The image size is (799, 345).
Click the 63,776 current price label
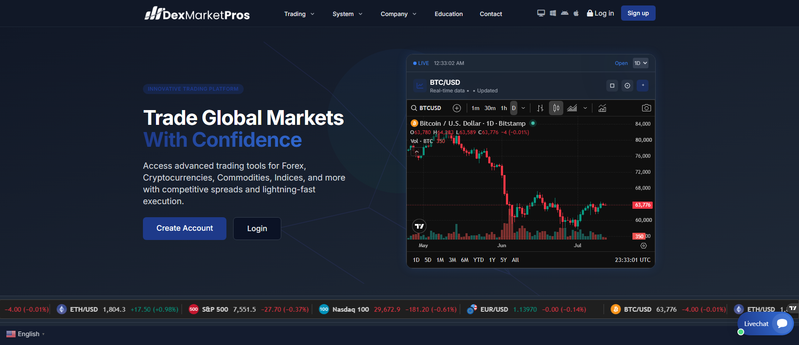643,205
